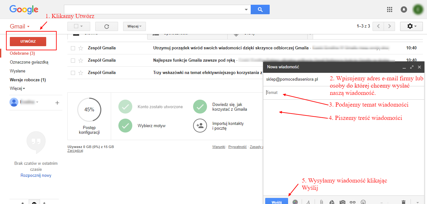Open the settings gear dropdown
Screen dimensions: 427x204
[411, 26]
